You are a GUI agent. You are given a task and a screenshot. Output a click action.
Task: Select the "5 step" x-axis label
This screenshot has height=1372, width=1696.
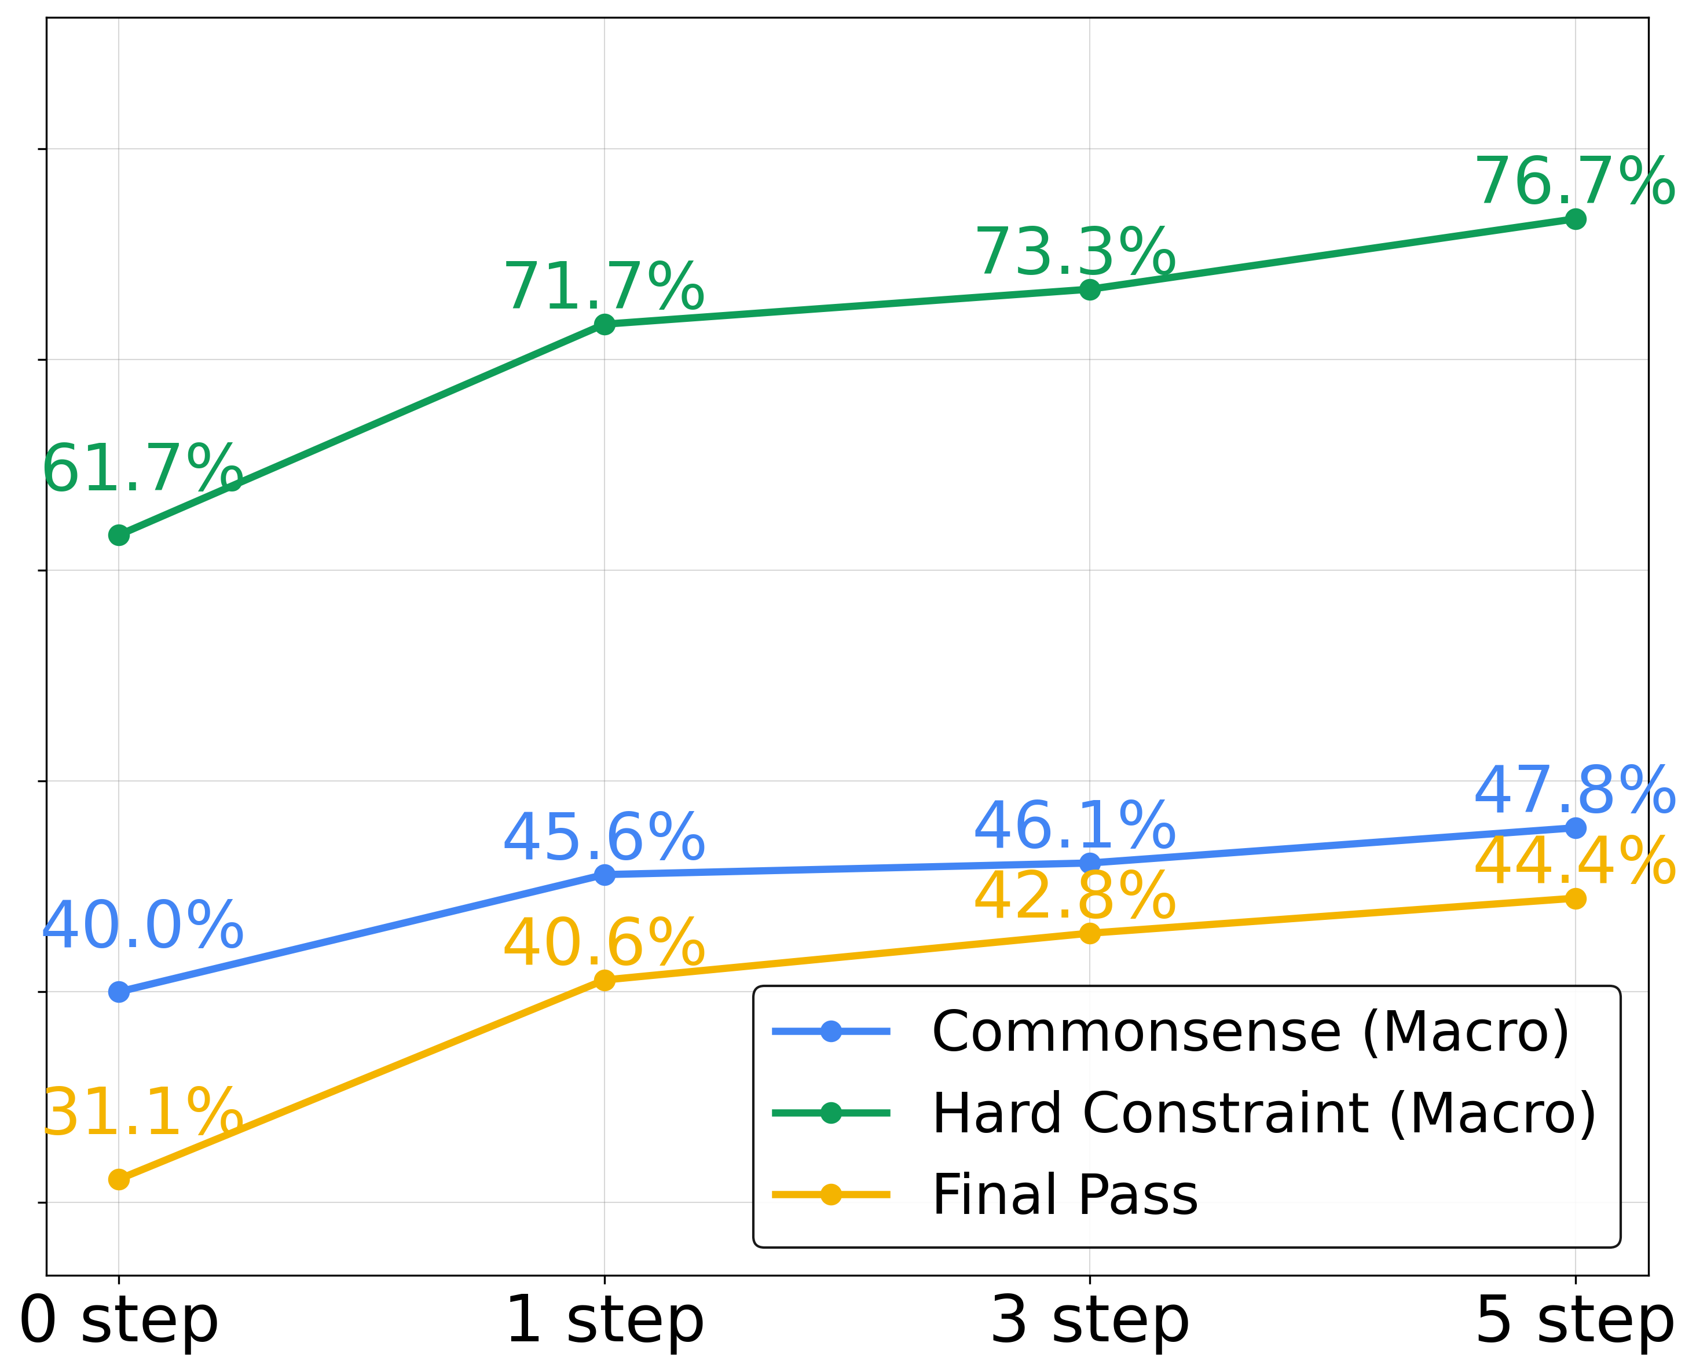(x=1575, y=1320)
